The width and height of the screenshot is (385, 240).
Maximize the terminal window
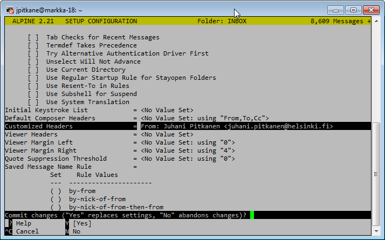(354, 10)
